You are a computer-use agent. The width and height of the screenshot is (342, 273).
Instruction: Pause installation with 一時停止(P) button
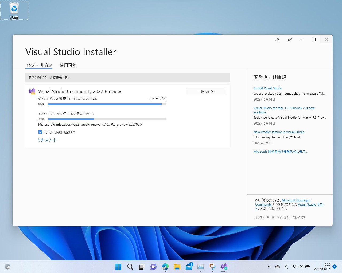[206, 91]
